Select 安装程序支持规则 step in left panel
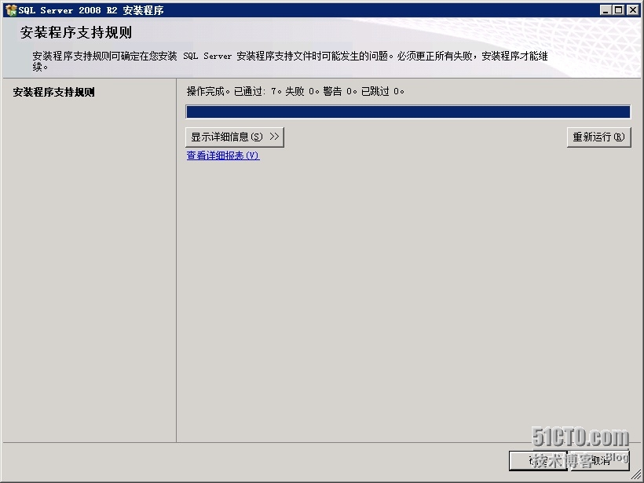Image resolution: width=644 pixels, height=483 pixels. pos(54,92)
